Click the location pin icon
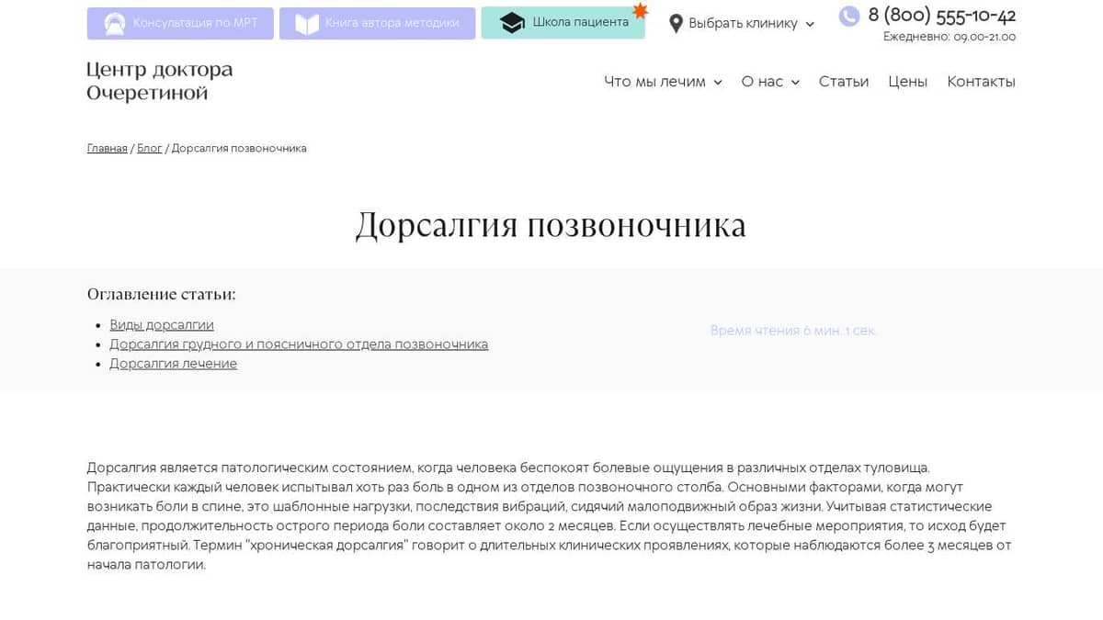The height and width of the screenshot is (620, 1103). (x=676, y=24)
